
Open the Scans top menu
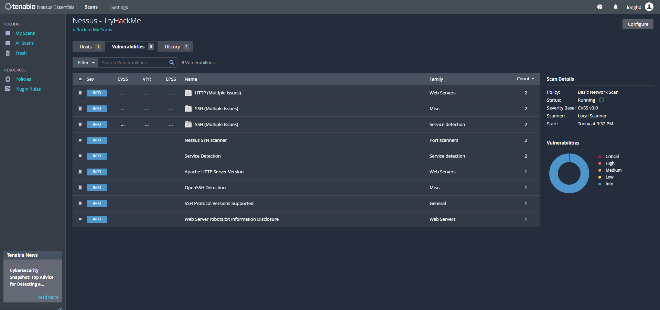(91, 7)
